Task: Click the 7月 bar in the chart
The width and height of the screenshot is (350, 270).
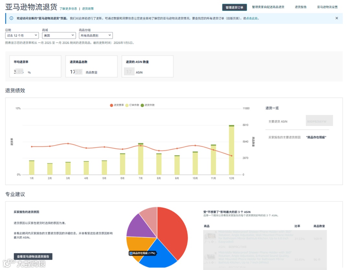Action: click(141, 159)
